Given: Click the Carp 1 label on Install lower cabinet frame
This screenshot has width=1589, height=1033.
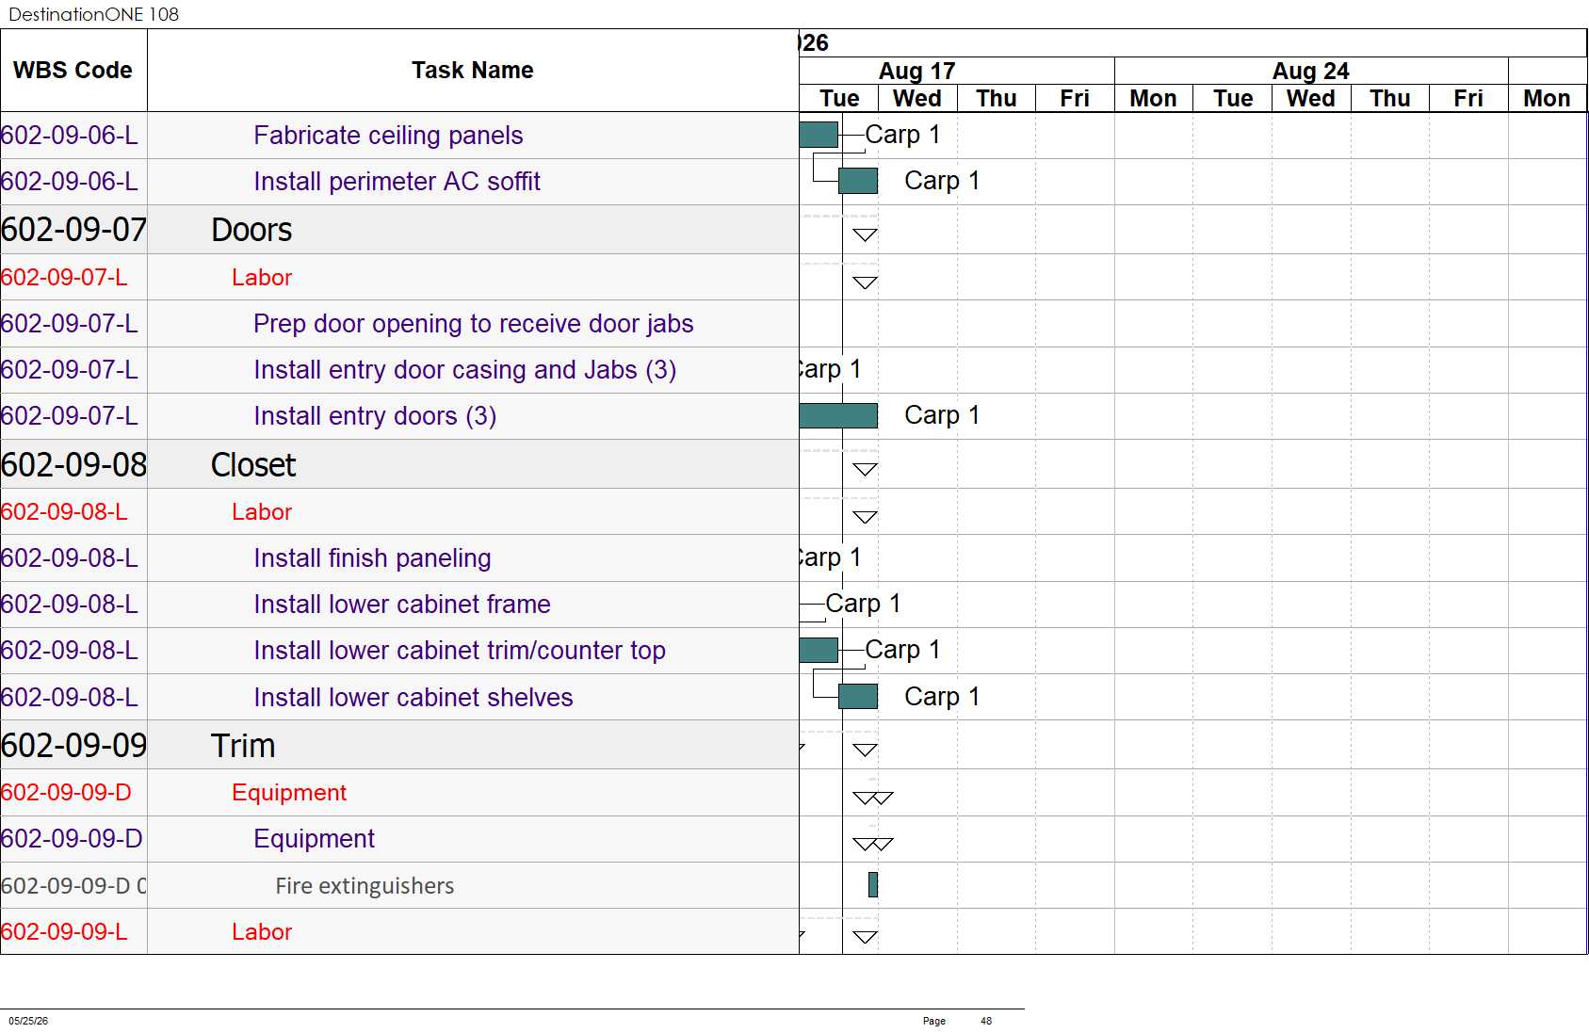Looking at the screenshot, I should 863,604.
